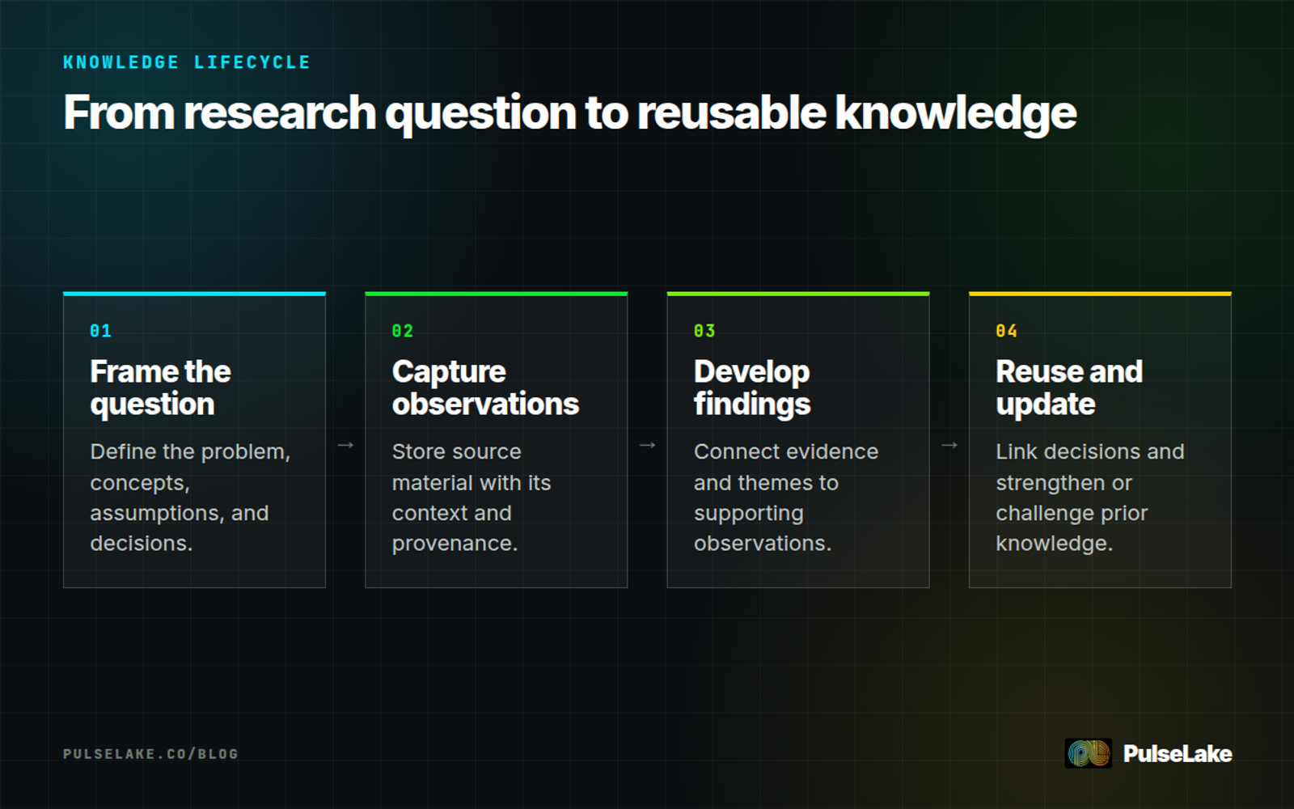
Task: Click the Frame the question heading
Action: tap(160, 388)
